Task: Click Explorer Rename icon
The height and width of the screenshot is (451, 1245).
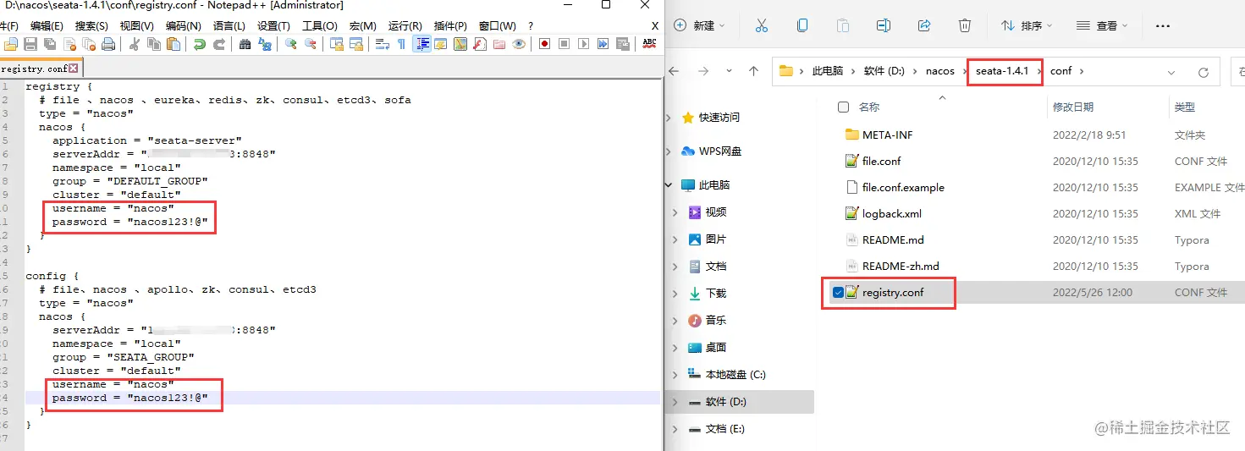Action: pyautogui.click(x=884, y=25)
